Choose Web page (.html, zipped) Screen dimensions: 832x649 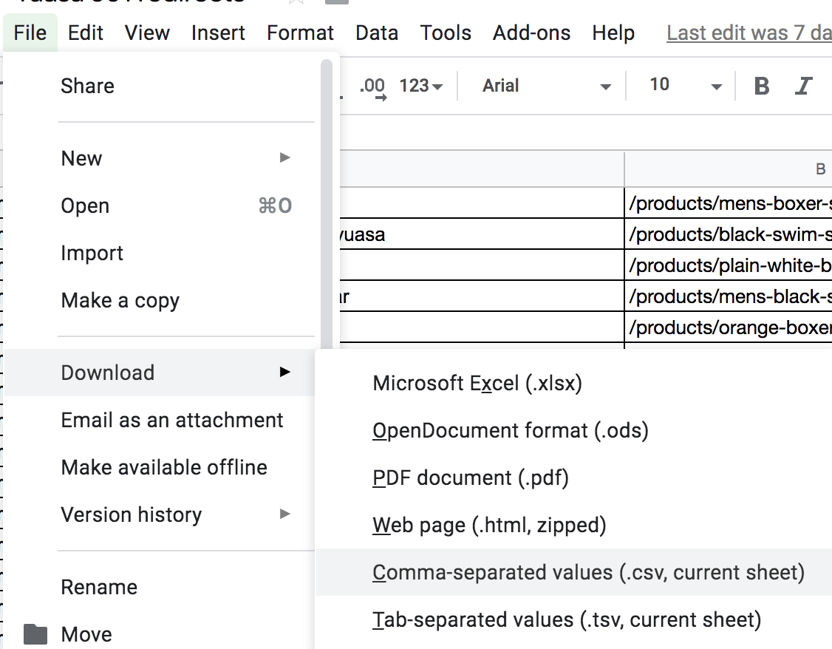pyautogui.click(x=489, y=525)
